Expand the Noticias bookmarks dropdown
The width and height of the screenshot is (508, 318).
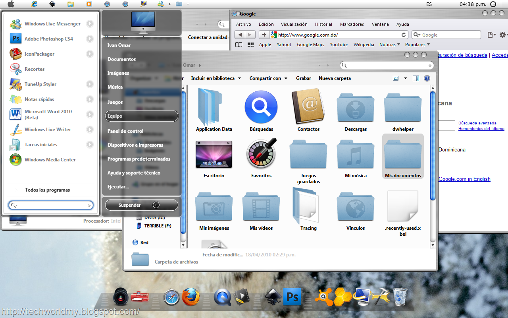click(389, 45)
